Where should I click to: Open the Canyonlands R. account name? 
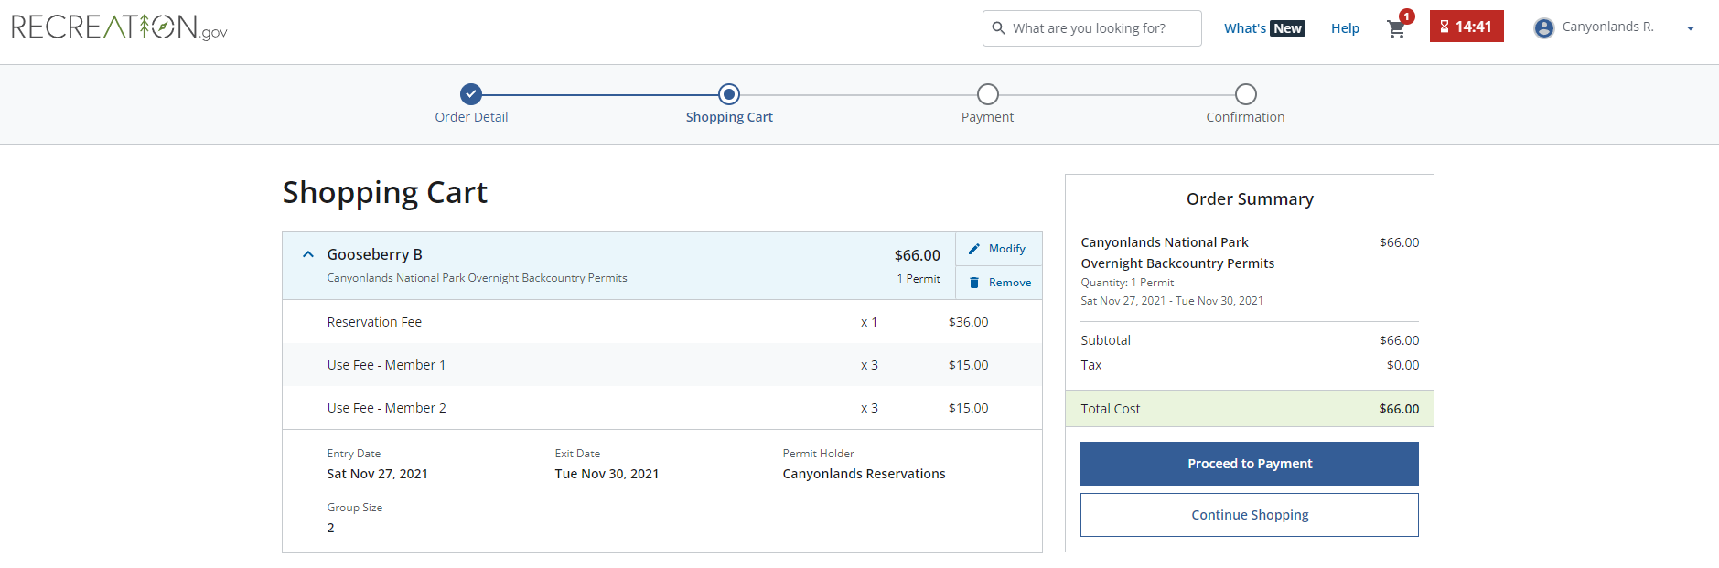[x=1607, y=27]
